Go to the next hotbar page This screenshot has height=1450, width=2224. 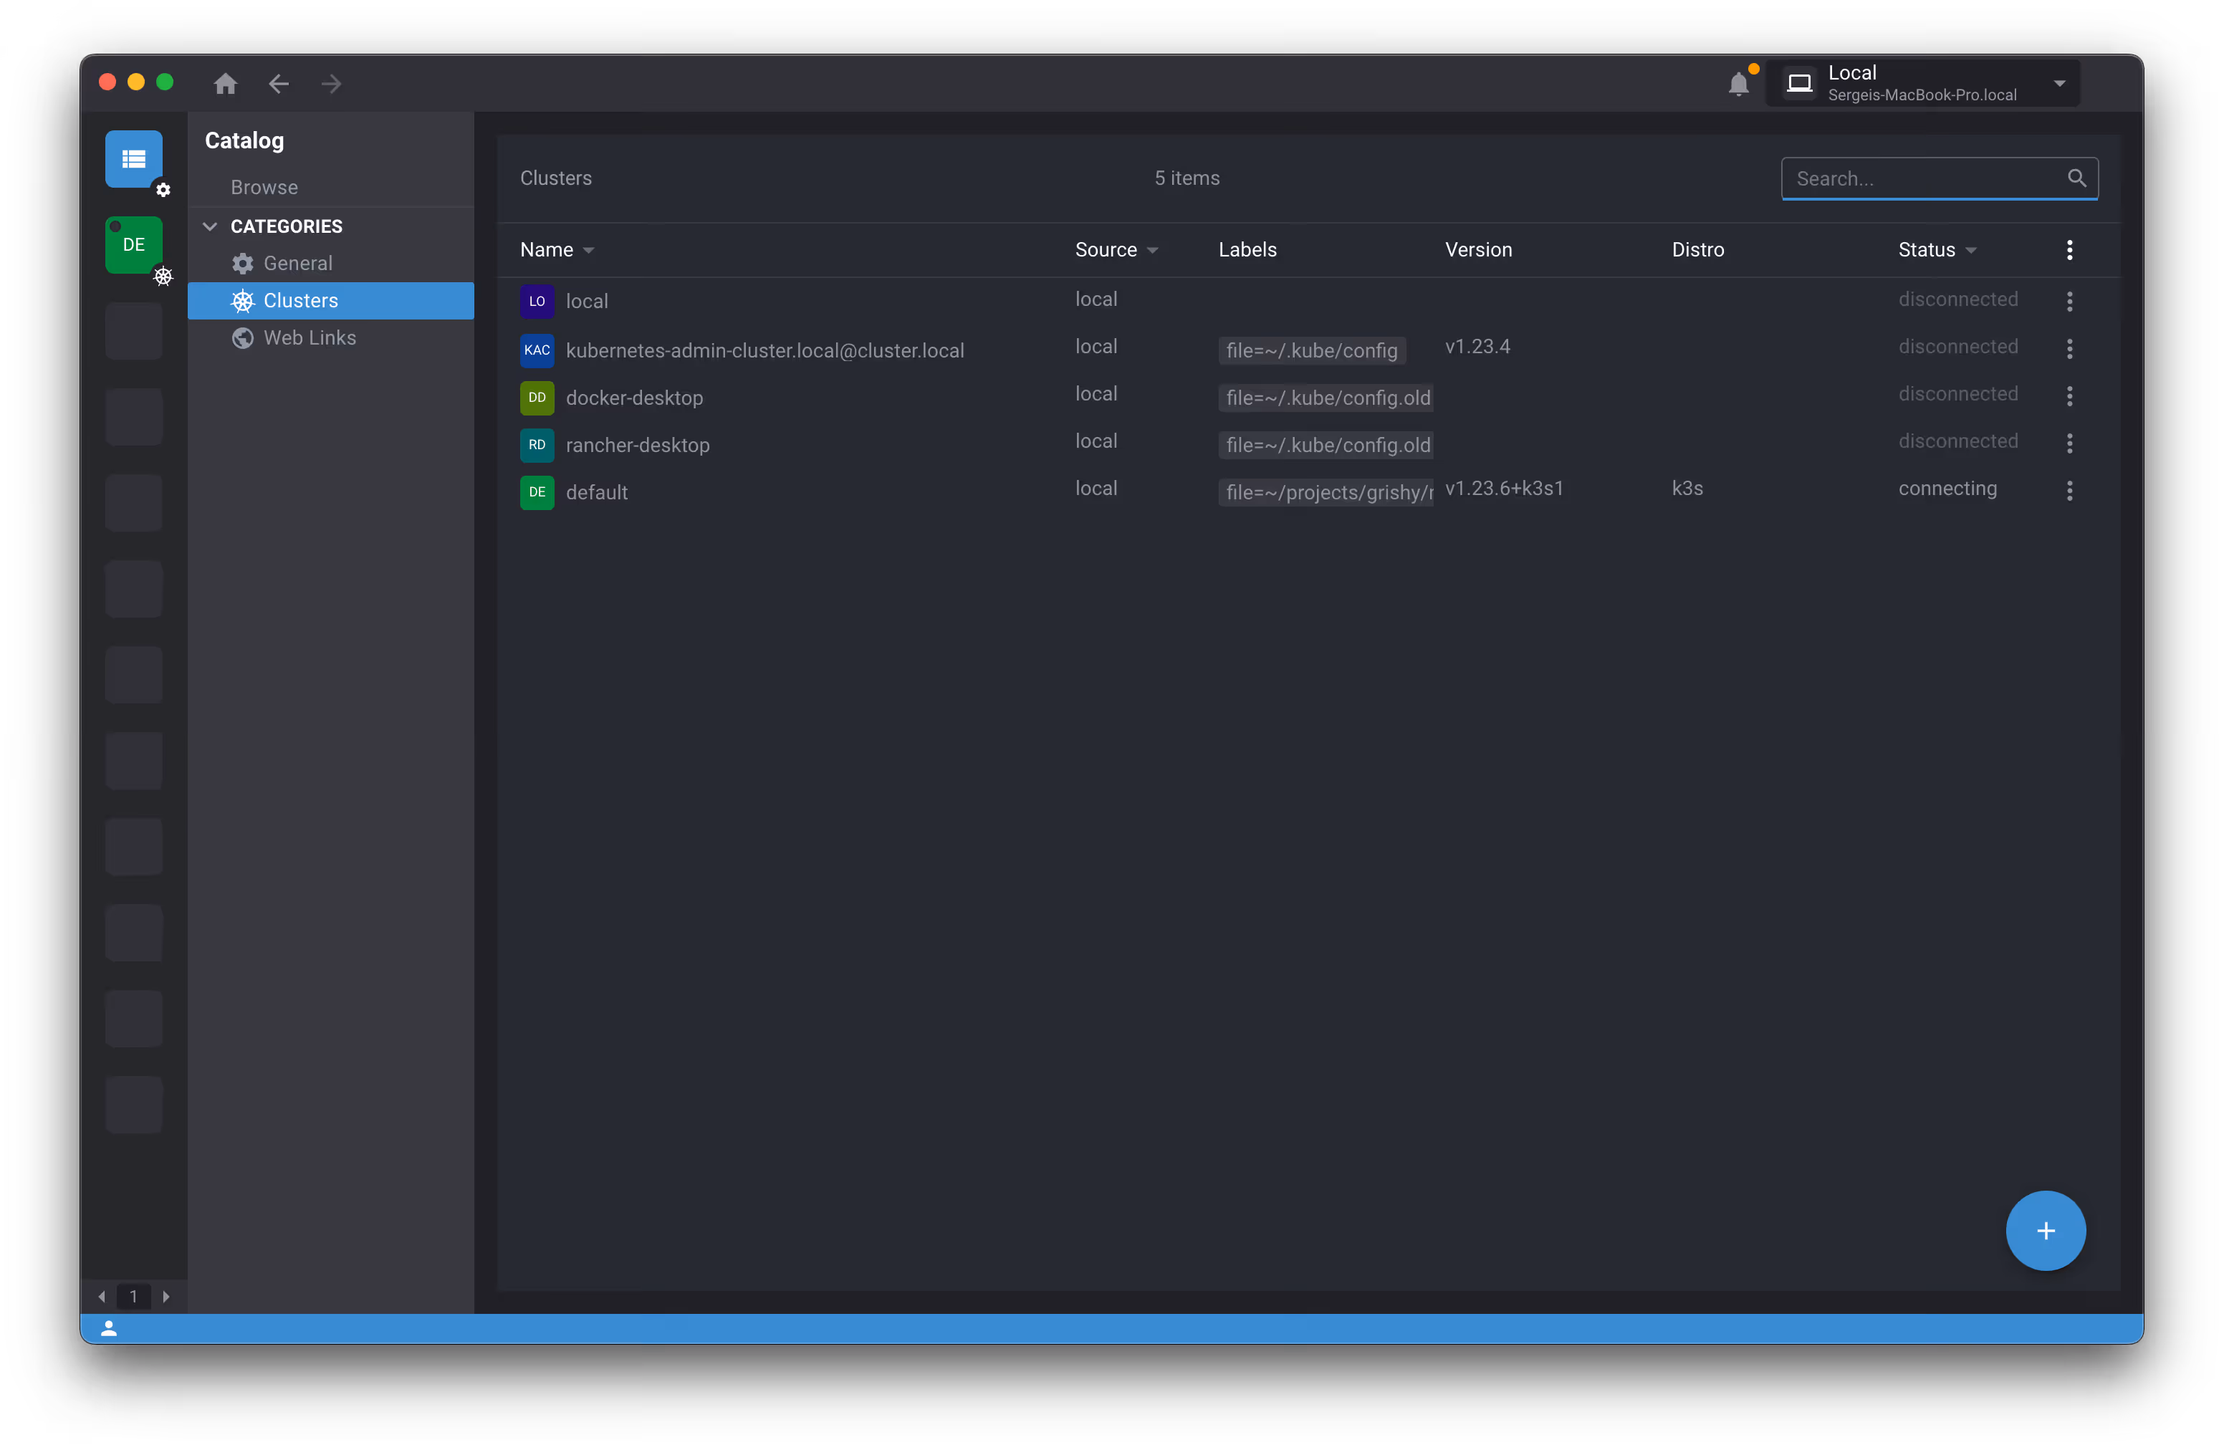166,1296
